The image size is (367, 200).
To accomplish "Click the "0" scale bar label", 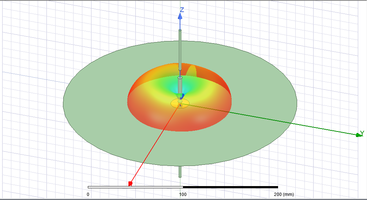I will 88,194.
